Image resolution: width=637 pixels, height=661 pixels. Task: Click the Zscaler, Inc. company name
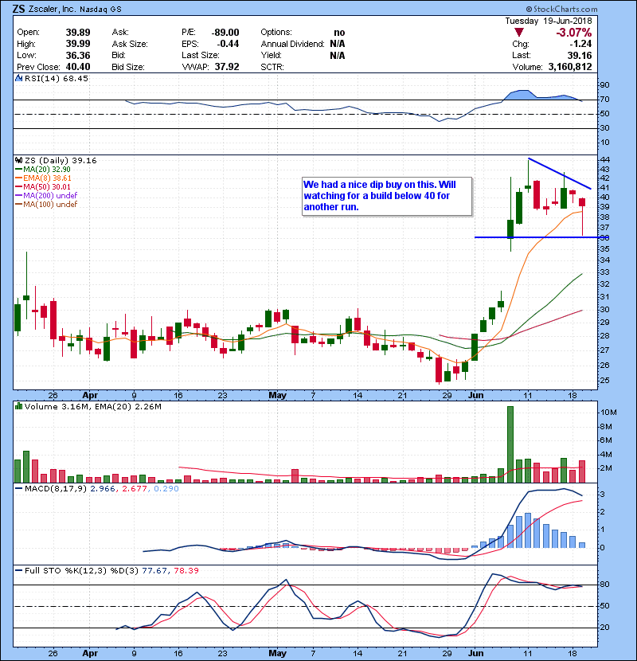tap(53, 9)
